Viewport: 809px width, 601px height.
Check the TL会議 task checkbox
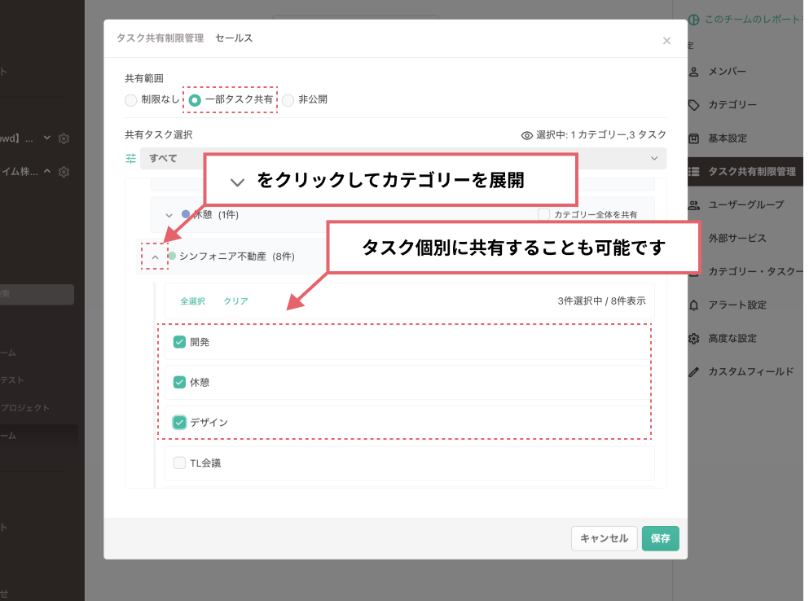coord(179,463)
